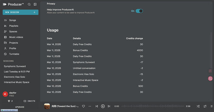214x112 pixels.
Task: Open Music videos in sidebar
Action: coord(16,37)
